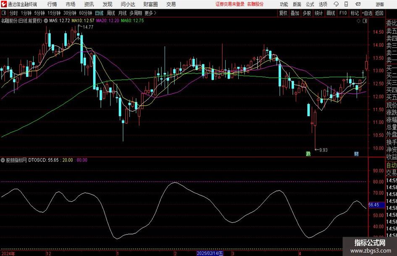Image resolution: width=397 pixels, height=256 pixels.
Task: Click 证券交易未登录 login status link
Action: (230, 4)
